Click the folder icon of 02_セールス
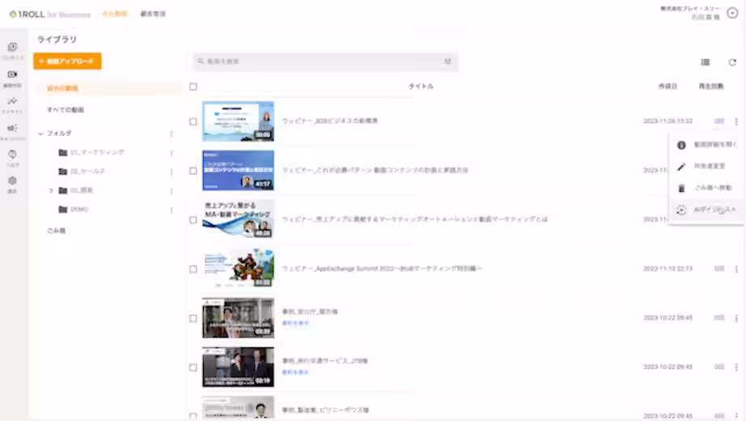Screen dimensions: 746x421 click(63, 172)
